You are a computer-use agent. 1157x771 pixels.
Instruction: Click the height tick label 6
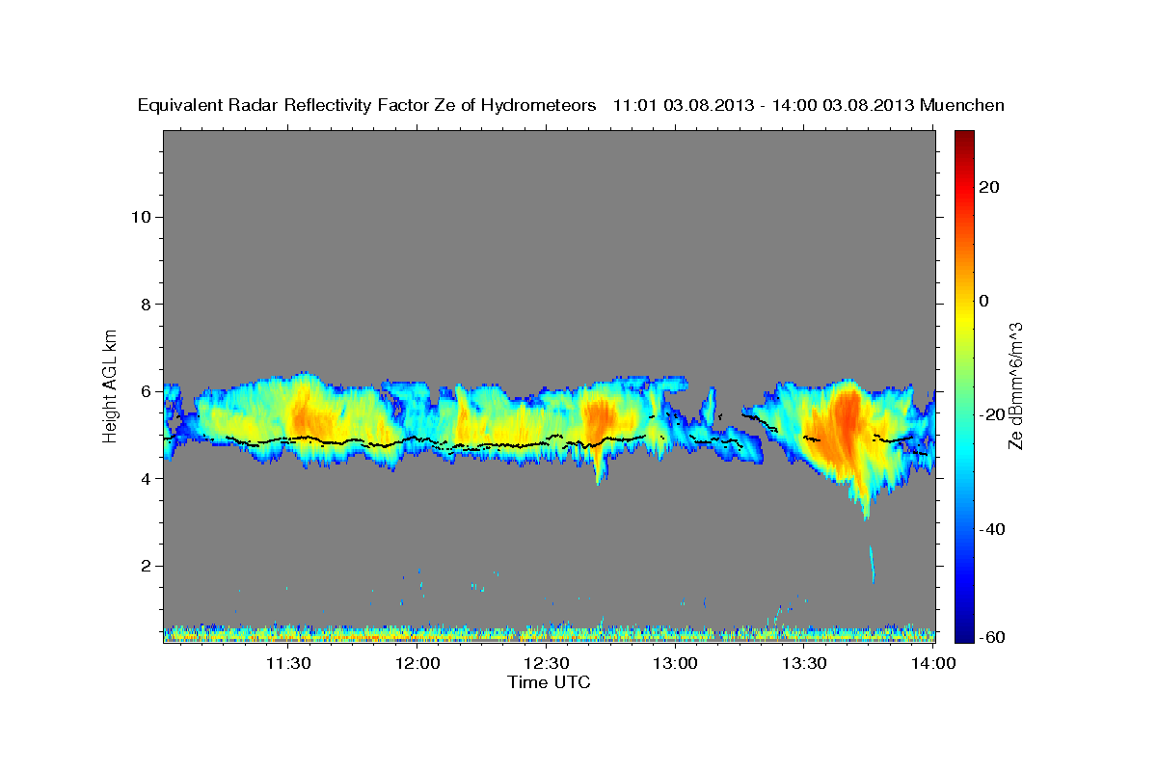(146, 391)
